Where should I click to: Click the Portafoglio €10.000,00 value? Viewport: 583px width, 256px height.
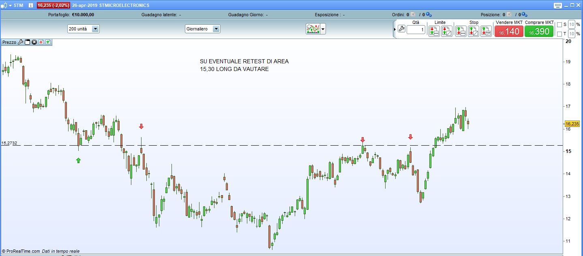(83, 15)
